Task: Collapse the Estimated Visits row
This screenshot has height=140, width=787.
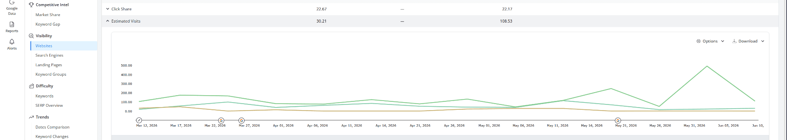Action: pyautogui.click(x=108, y=21)
